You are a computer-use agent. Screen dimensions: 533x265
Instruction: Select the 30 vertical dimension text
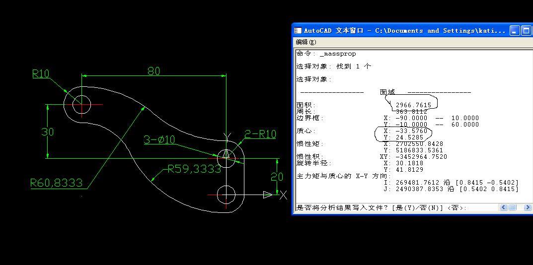tap(47, 132)
